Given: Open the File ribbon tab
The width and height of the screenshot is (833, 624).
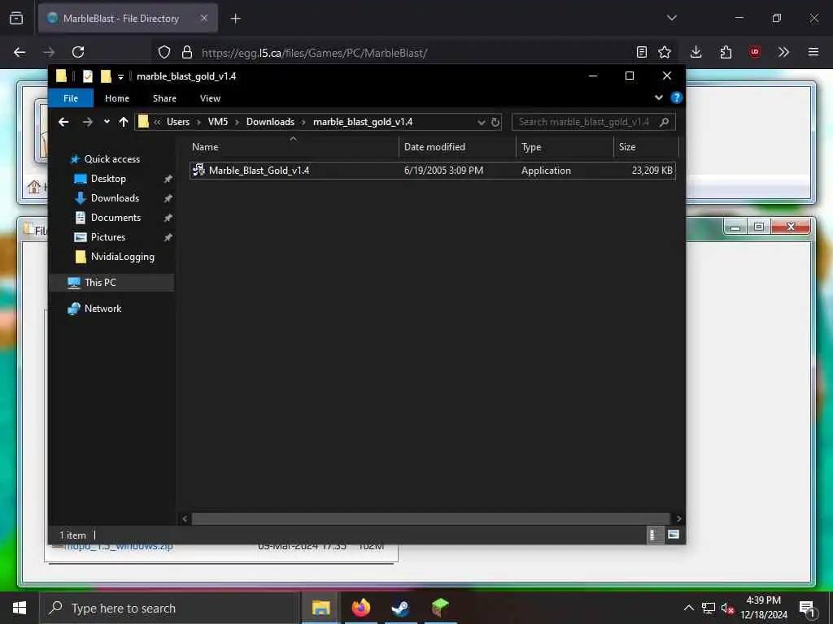Looking at the screenshot, I should [x=71, y=98].
